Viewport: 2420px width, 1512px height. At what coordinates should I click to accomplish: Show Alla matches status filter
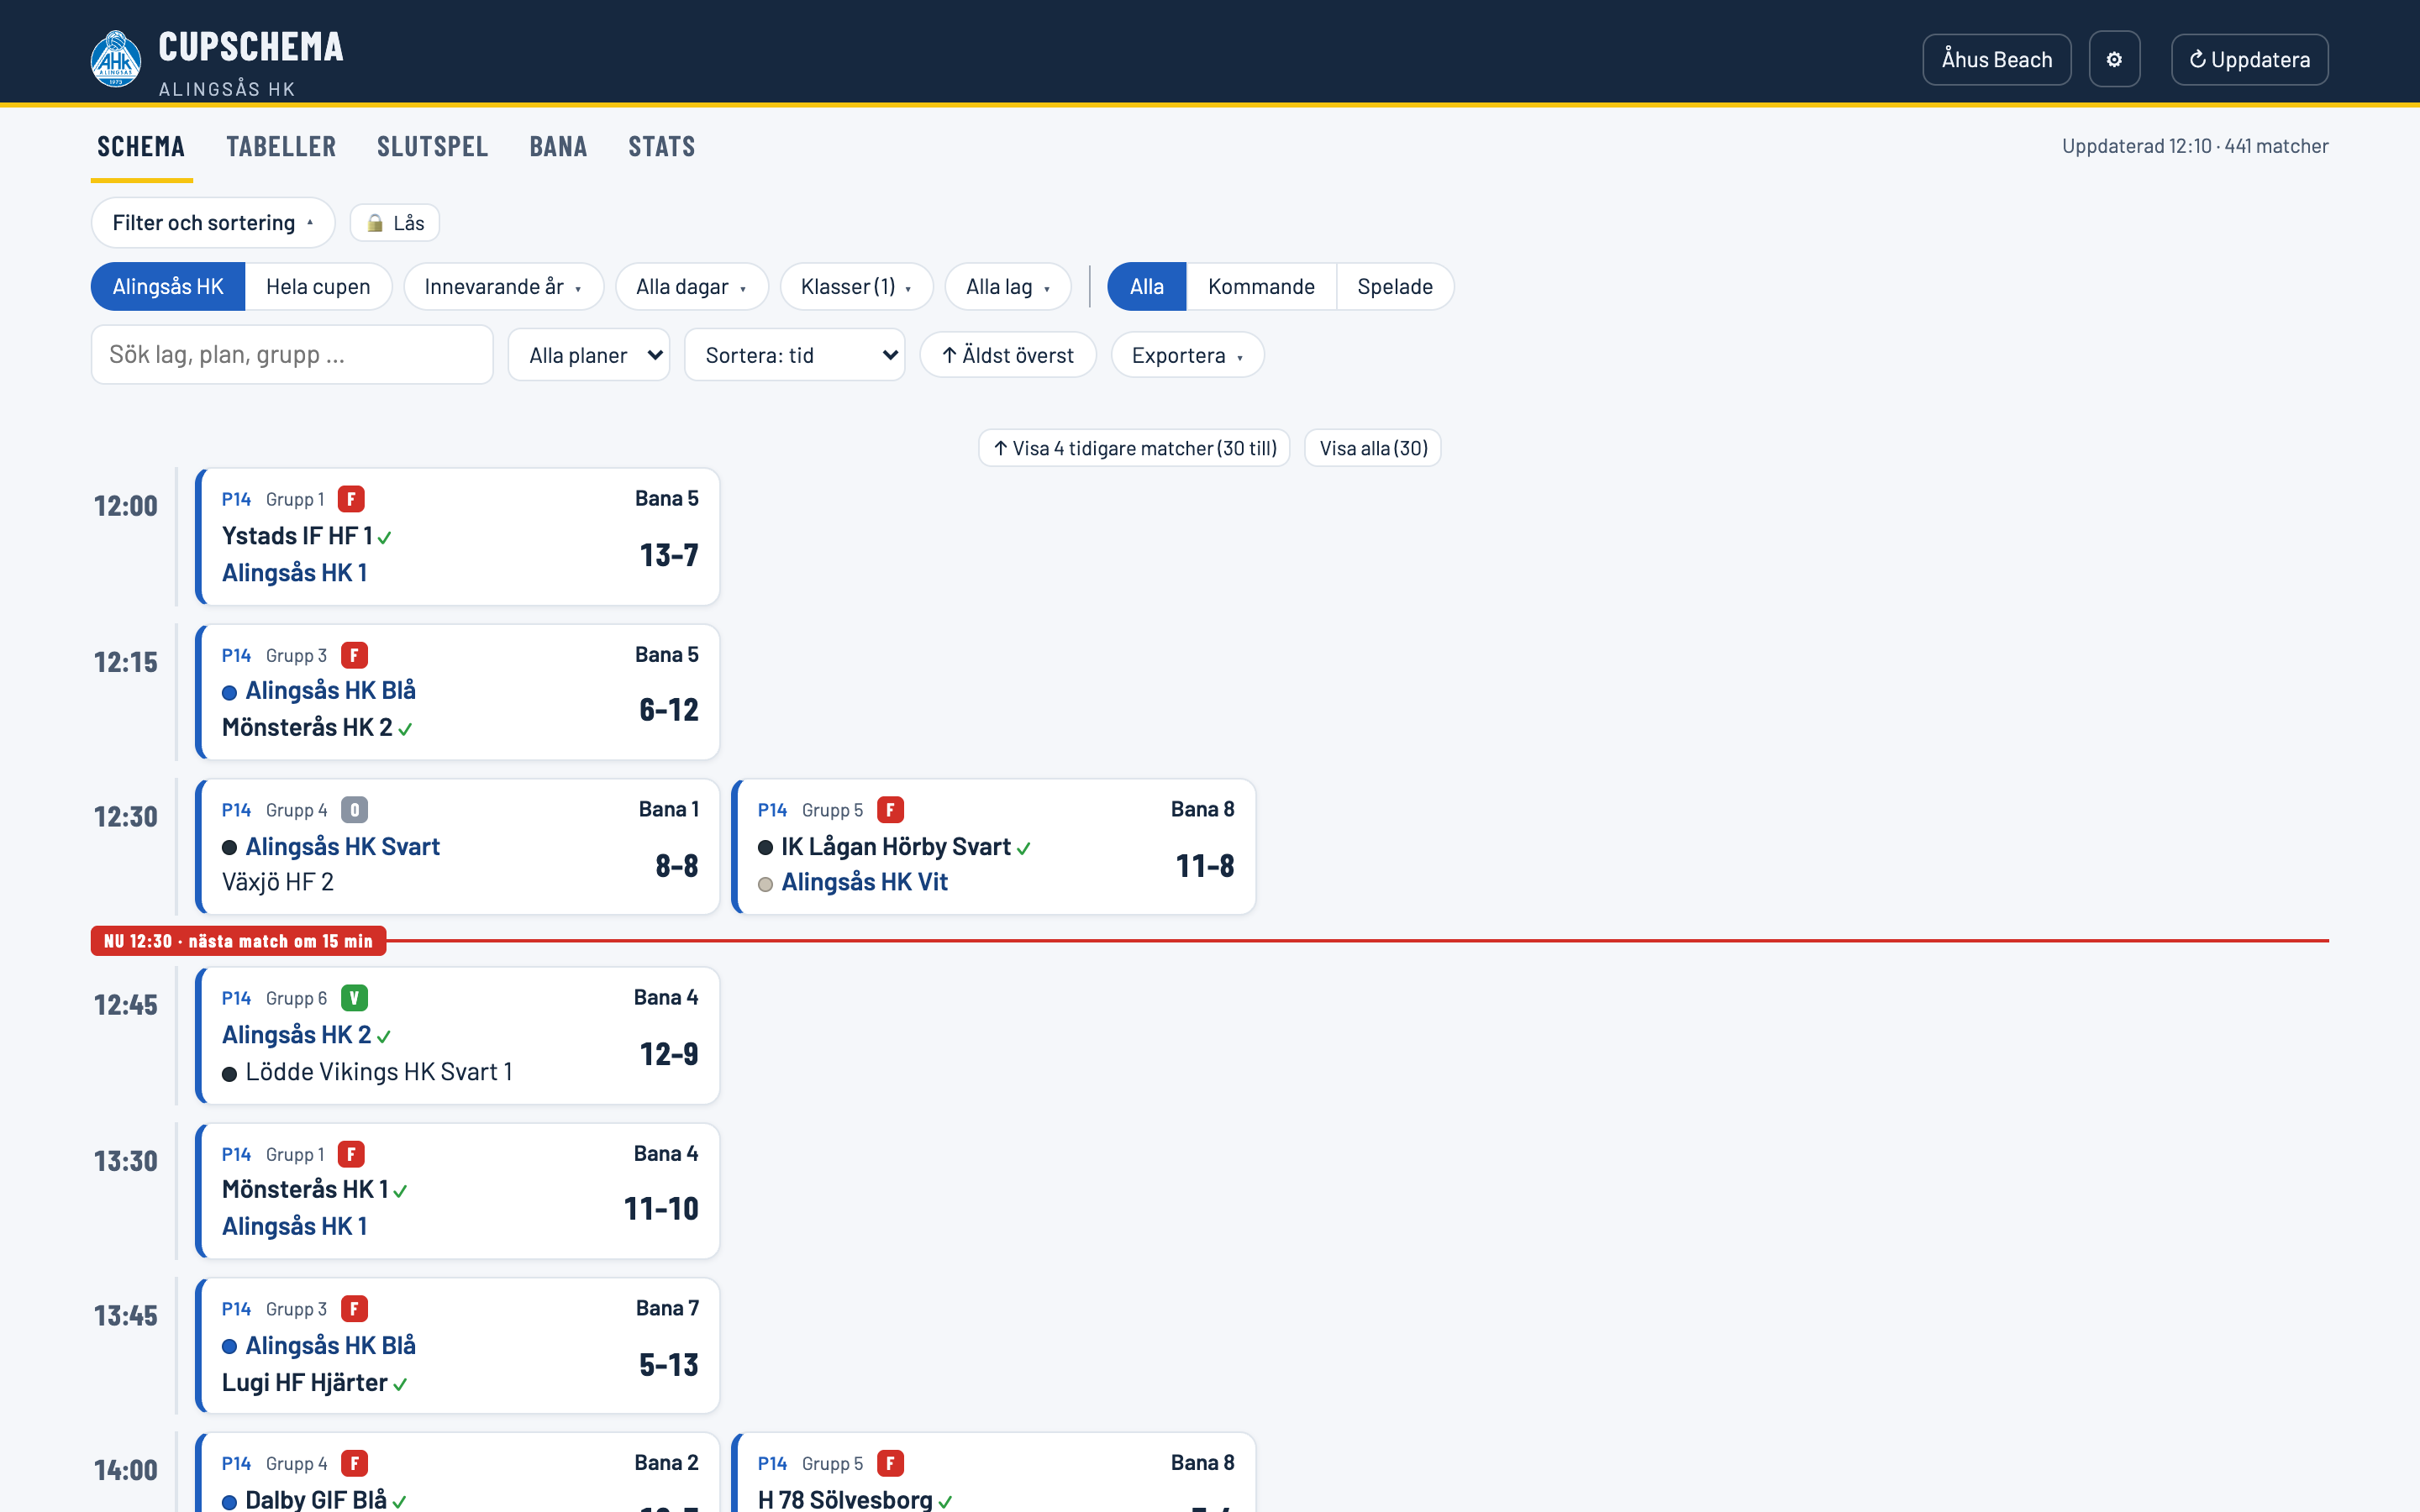point(1147,287)
